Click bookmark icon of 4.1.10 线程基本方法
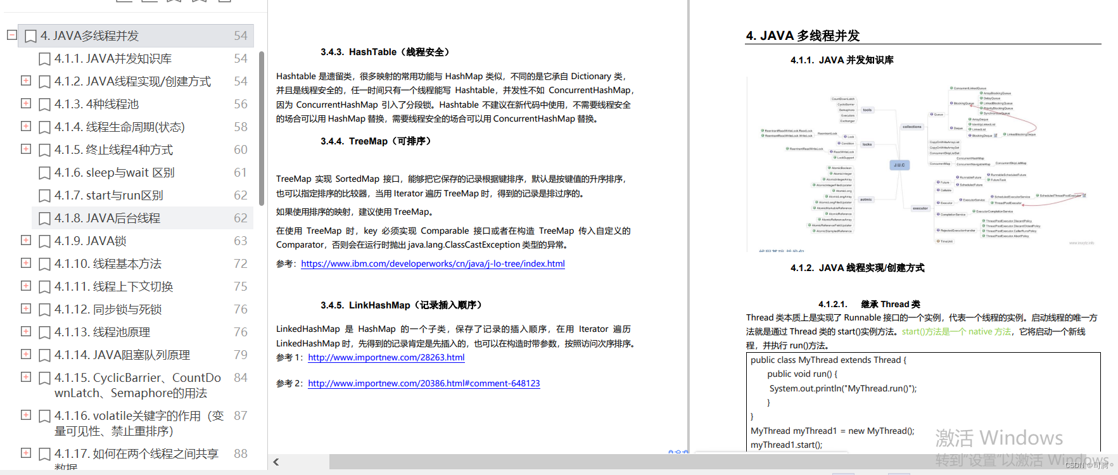This screenshot has width=1118, height=475. click(x=44, y=264)
